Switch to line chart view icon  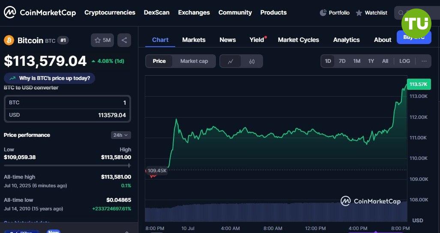point(230,61)
